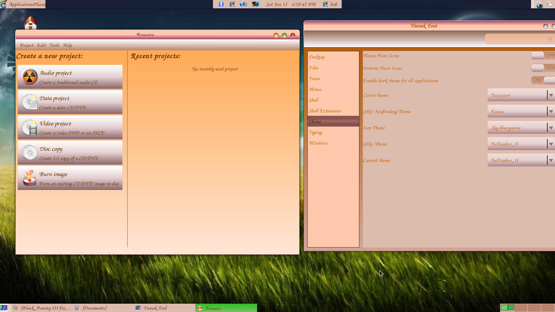Click arrow of Cursor theme combo box
Screen dimensions: 555x312
[551, 95]
